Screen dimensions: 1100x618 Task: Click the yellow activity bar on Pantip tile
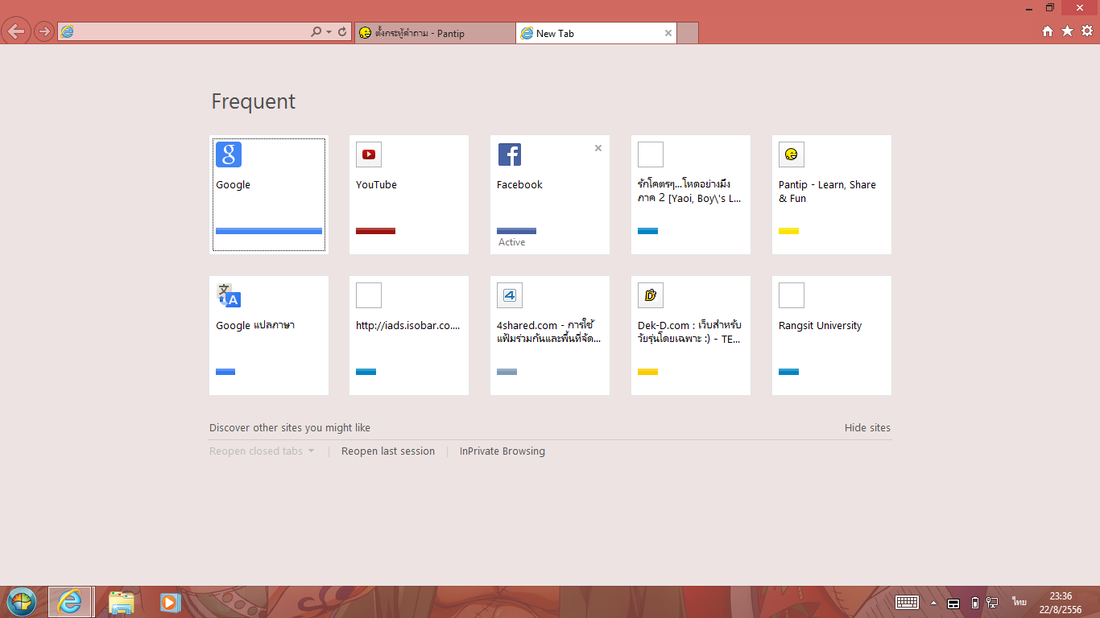point(788,231)
